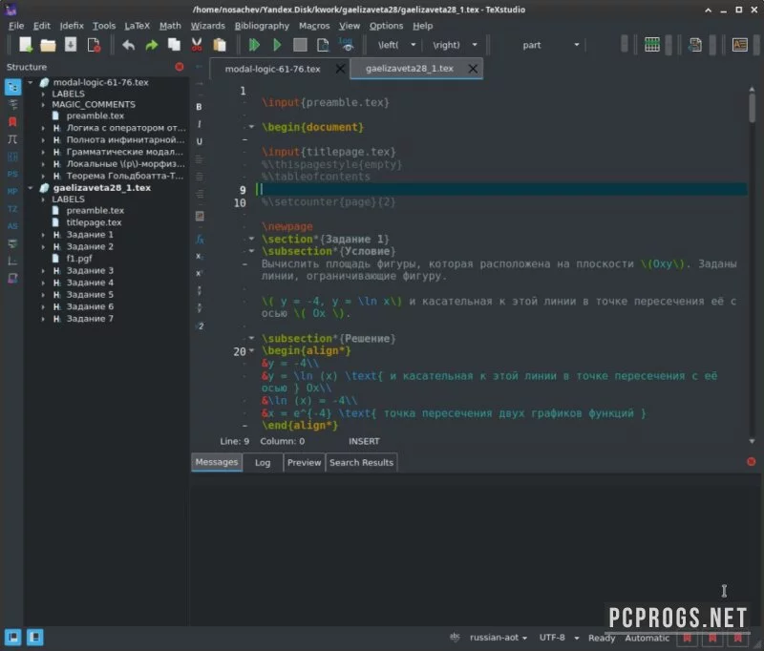Close document using the red-marked page icon
Screen dimensions: 764x651
(94, 45)
